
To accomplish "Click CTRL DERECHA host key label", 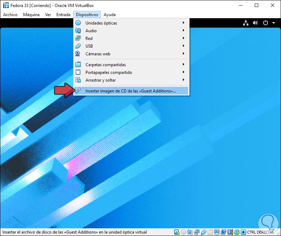I will 260,232.
